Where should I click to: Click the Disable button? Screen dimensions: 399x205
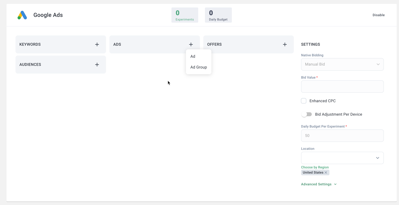tap(378, 15)
